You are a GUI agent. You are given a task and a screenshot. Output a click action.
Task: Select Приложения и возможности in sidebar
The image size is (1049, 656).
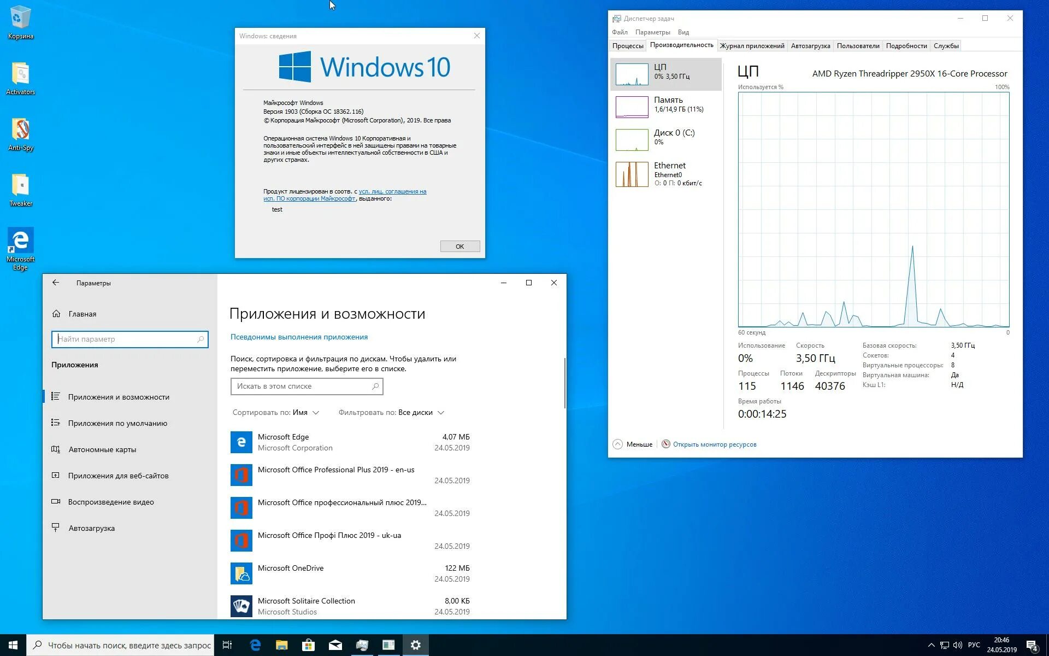pyautogui.click(x=130, y=397)
